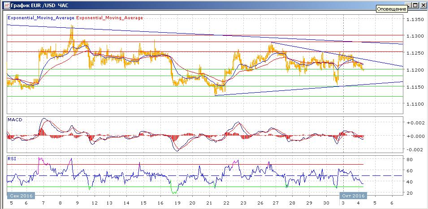Click the date 13 on time axis
The width and height of the screenshot is (428, 209).
pyautogui.click(x=109, y=203)
